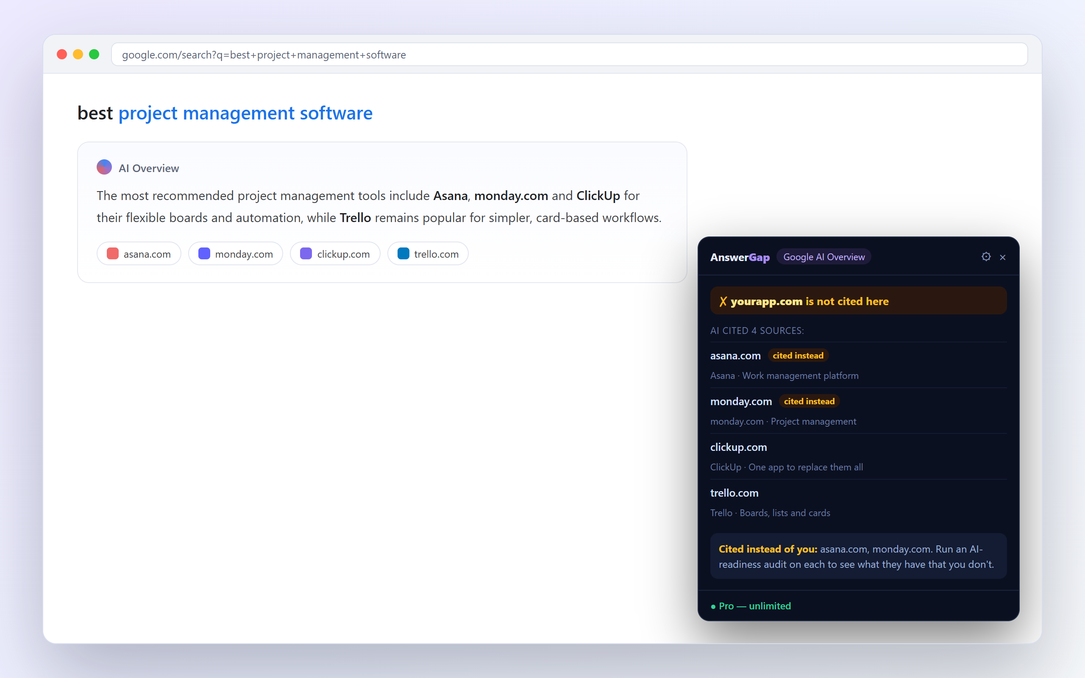1085x678 pixels.
Task: Click cited instead tag next to monday.com
Action: tap(809, 401)
